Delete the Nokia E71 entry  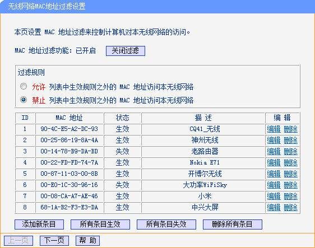click(290, 162)
